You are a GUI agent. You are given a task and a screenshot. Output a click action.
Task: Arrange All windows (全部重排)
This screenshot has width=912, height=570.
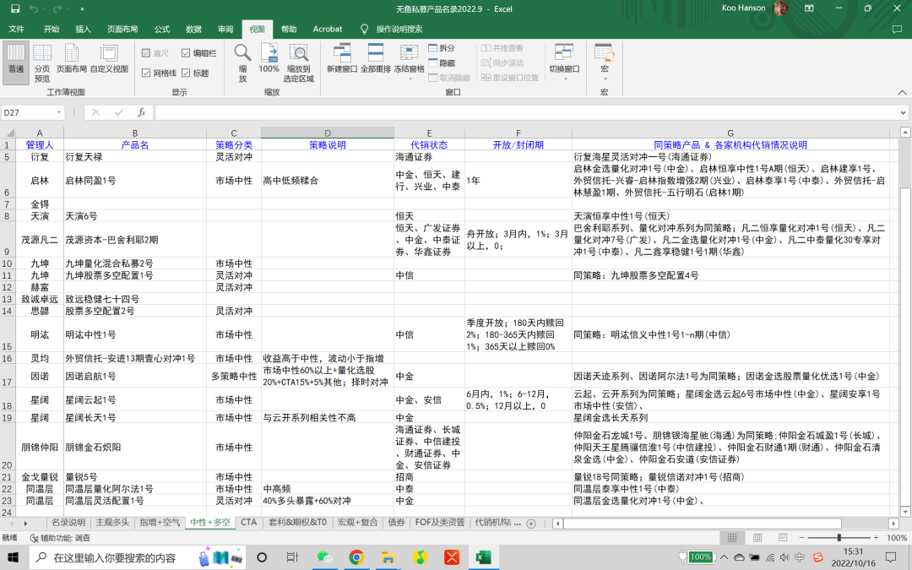[x=376, y=58]
